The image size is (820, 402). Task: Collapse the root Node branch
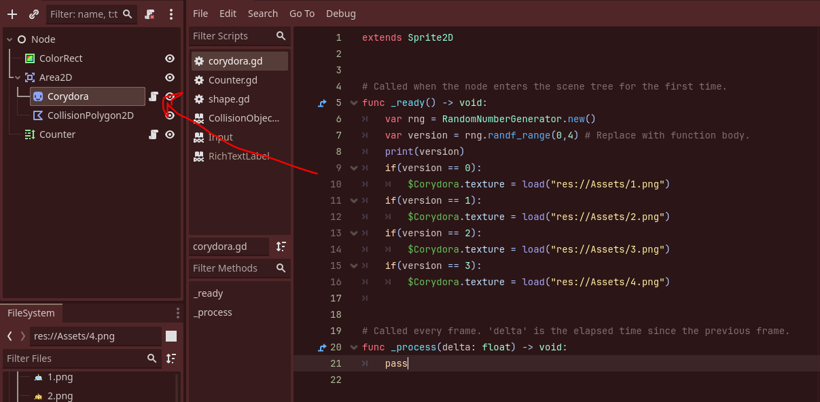pos(8,39)
